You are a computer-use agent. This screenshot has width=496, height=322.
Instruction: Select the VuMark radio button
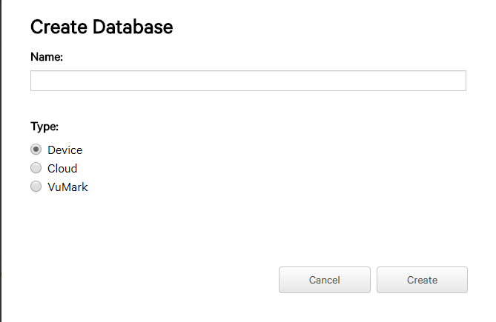[36, 187]
